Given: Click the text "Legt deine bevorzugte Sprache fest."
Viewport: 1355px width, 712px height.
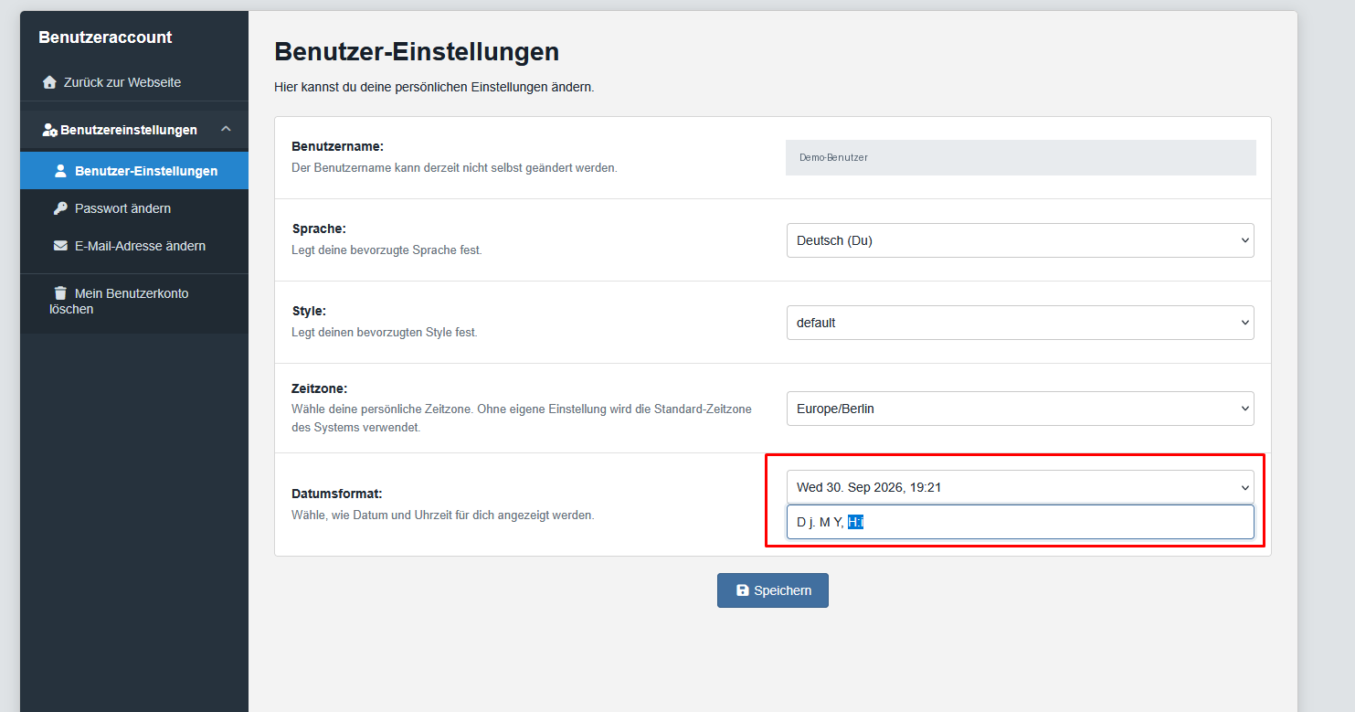Looking at the screenshot, I should click(x=386, y=250).
